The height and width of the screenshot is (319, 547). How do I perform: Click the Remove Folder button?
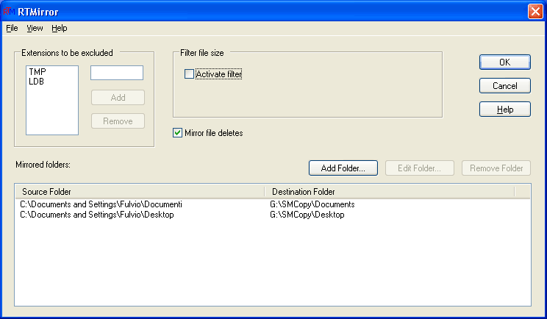[x=496, y=168]
